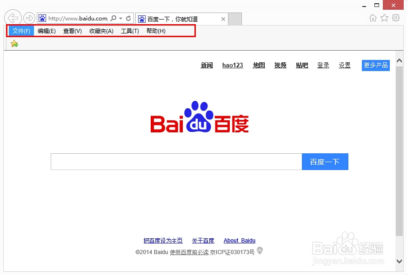The height and width of the screenshot is (275, 407).
Task: Click the http://www.baidu.com address field
Action: pyautogui.click(x=78, y=19)
